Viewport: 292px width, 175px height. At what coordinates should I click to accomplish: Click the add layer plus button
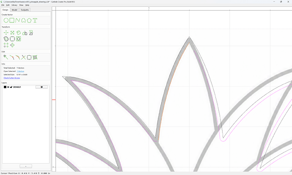click(26, 166)
